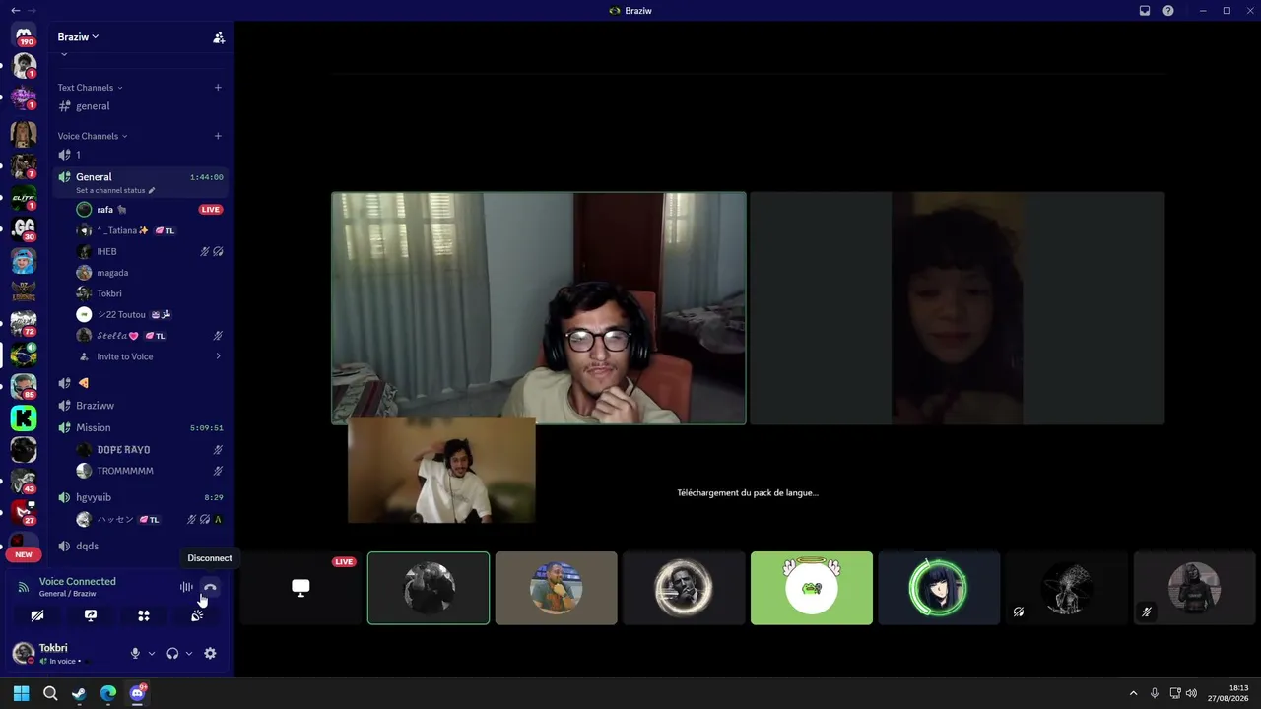Mute the microphone
Image resolution: width=1261 pixels, height=709 pixels.
pos(136,653)
